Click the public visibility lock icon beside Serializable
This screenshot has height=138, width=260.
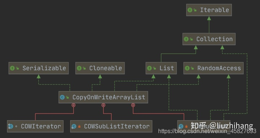click(17, 68)
